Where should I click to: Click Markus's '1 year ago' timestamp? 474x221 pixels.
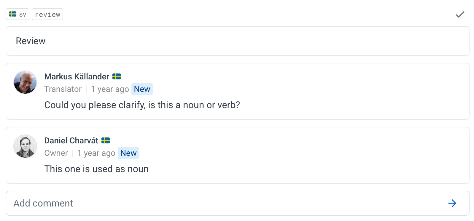pyautogui.click(x=110, y=89)
